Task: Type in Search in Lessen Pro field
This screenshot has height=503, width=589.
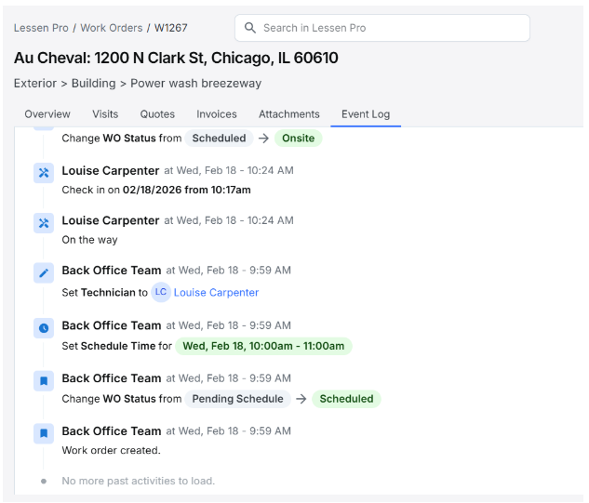Action: point(391,28)
